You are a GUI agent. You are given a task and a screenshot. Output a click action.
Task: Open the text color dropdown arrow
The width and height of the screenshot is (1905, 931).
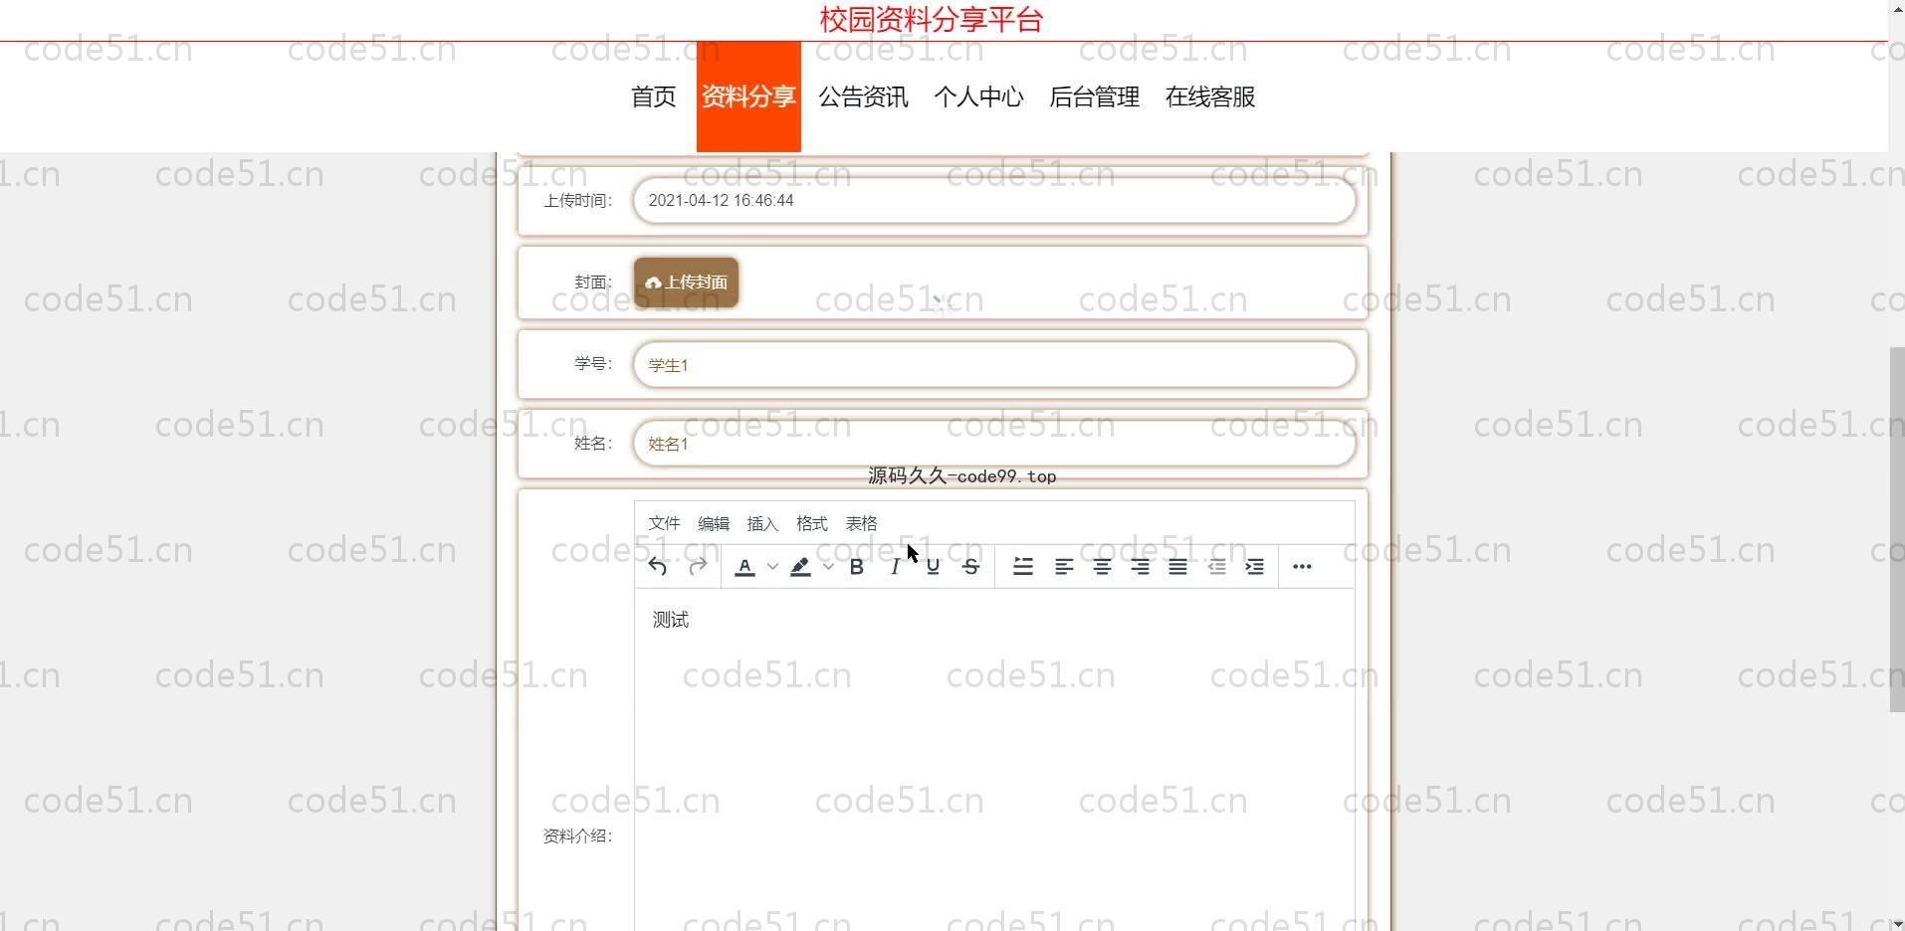click(x=772, y=567)
